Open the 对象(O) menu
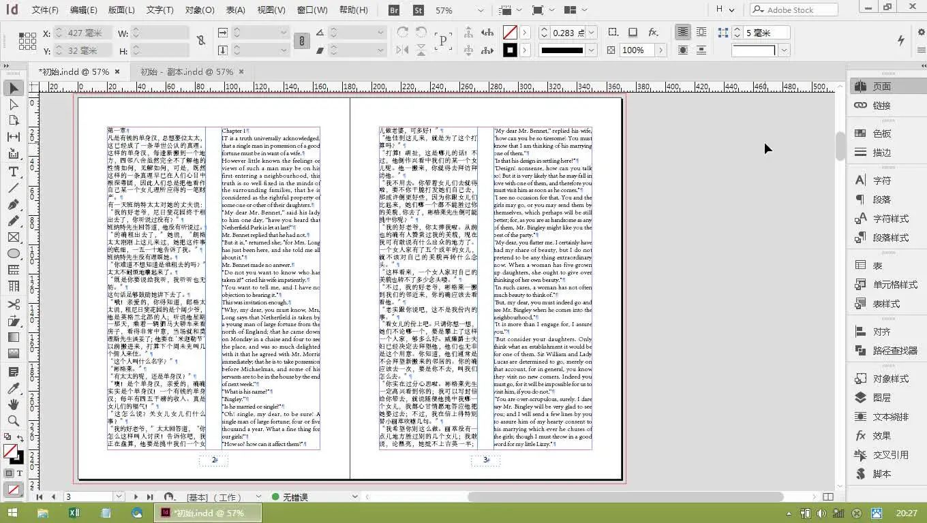This screenshot has width=927, height=523. click(x=200, y=10)
